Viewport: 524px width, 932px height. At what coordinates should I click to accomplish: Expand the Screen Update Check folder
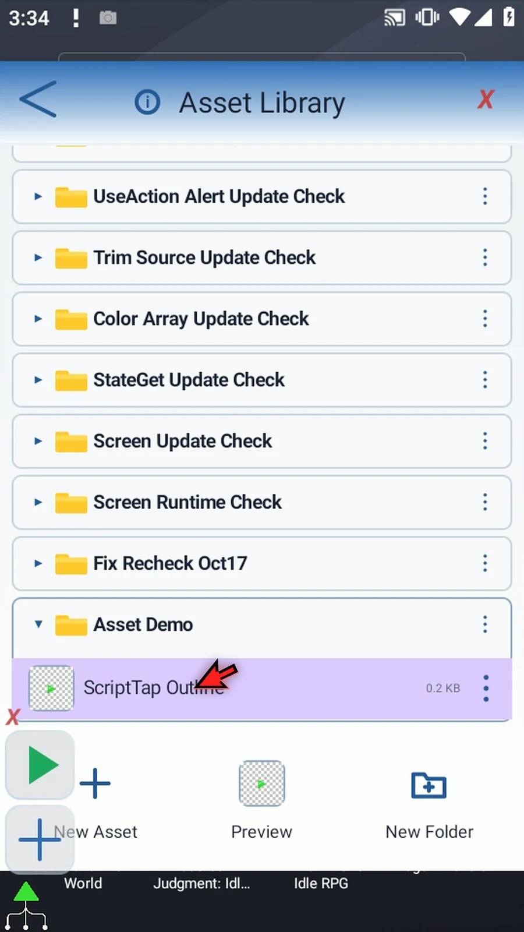38,441
